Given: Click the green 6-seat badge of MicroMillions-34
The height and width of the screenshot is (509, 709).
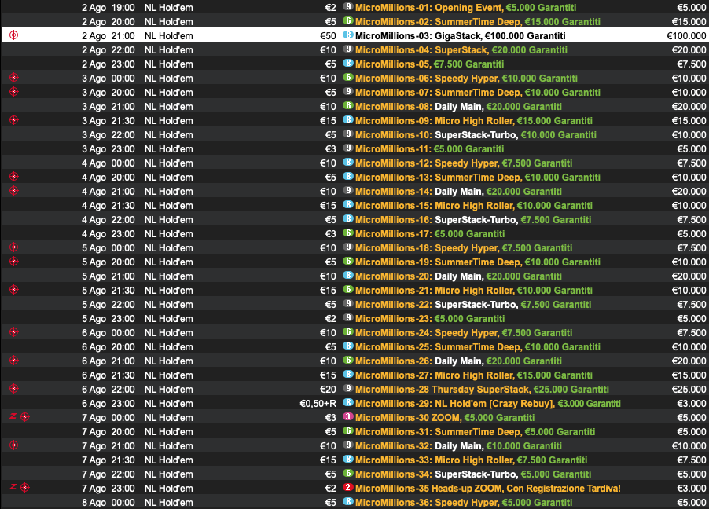Looking at the screenshot, I should pyautogui.click(x=347, y=474).
